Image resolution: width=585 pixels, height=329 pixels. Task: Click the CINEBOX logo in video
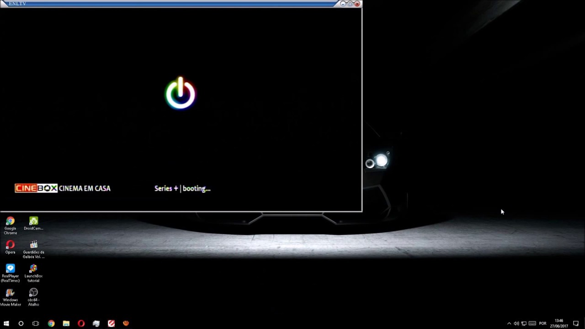(x=36, y=188)
